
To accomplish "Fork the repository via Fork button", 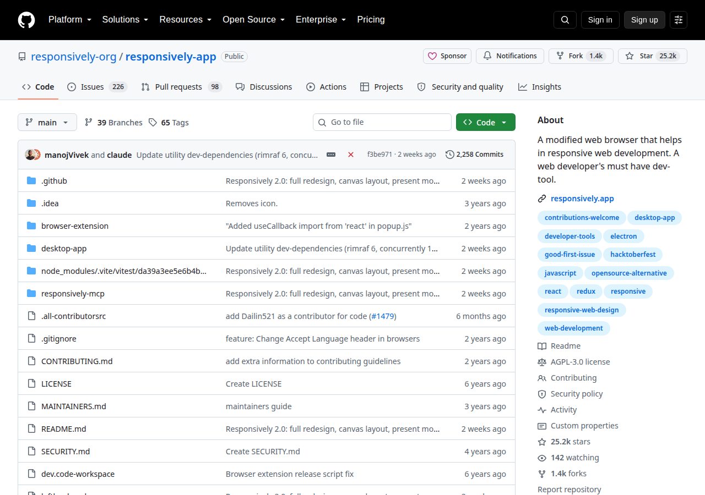I will [581, 56].
